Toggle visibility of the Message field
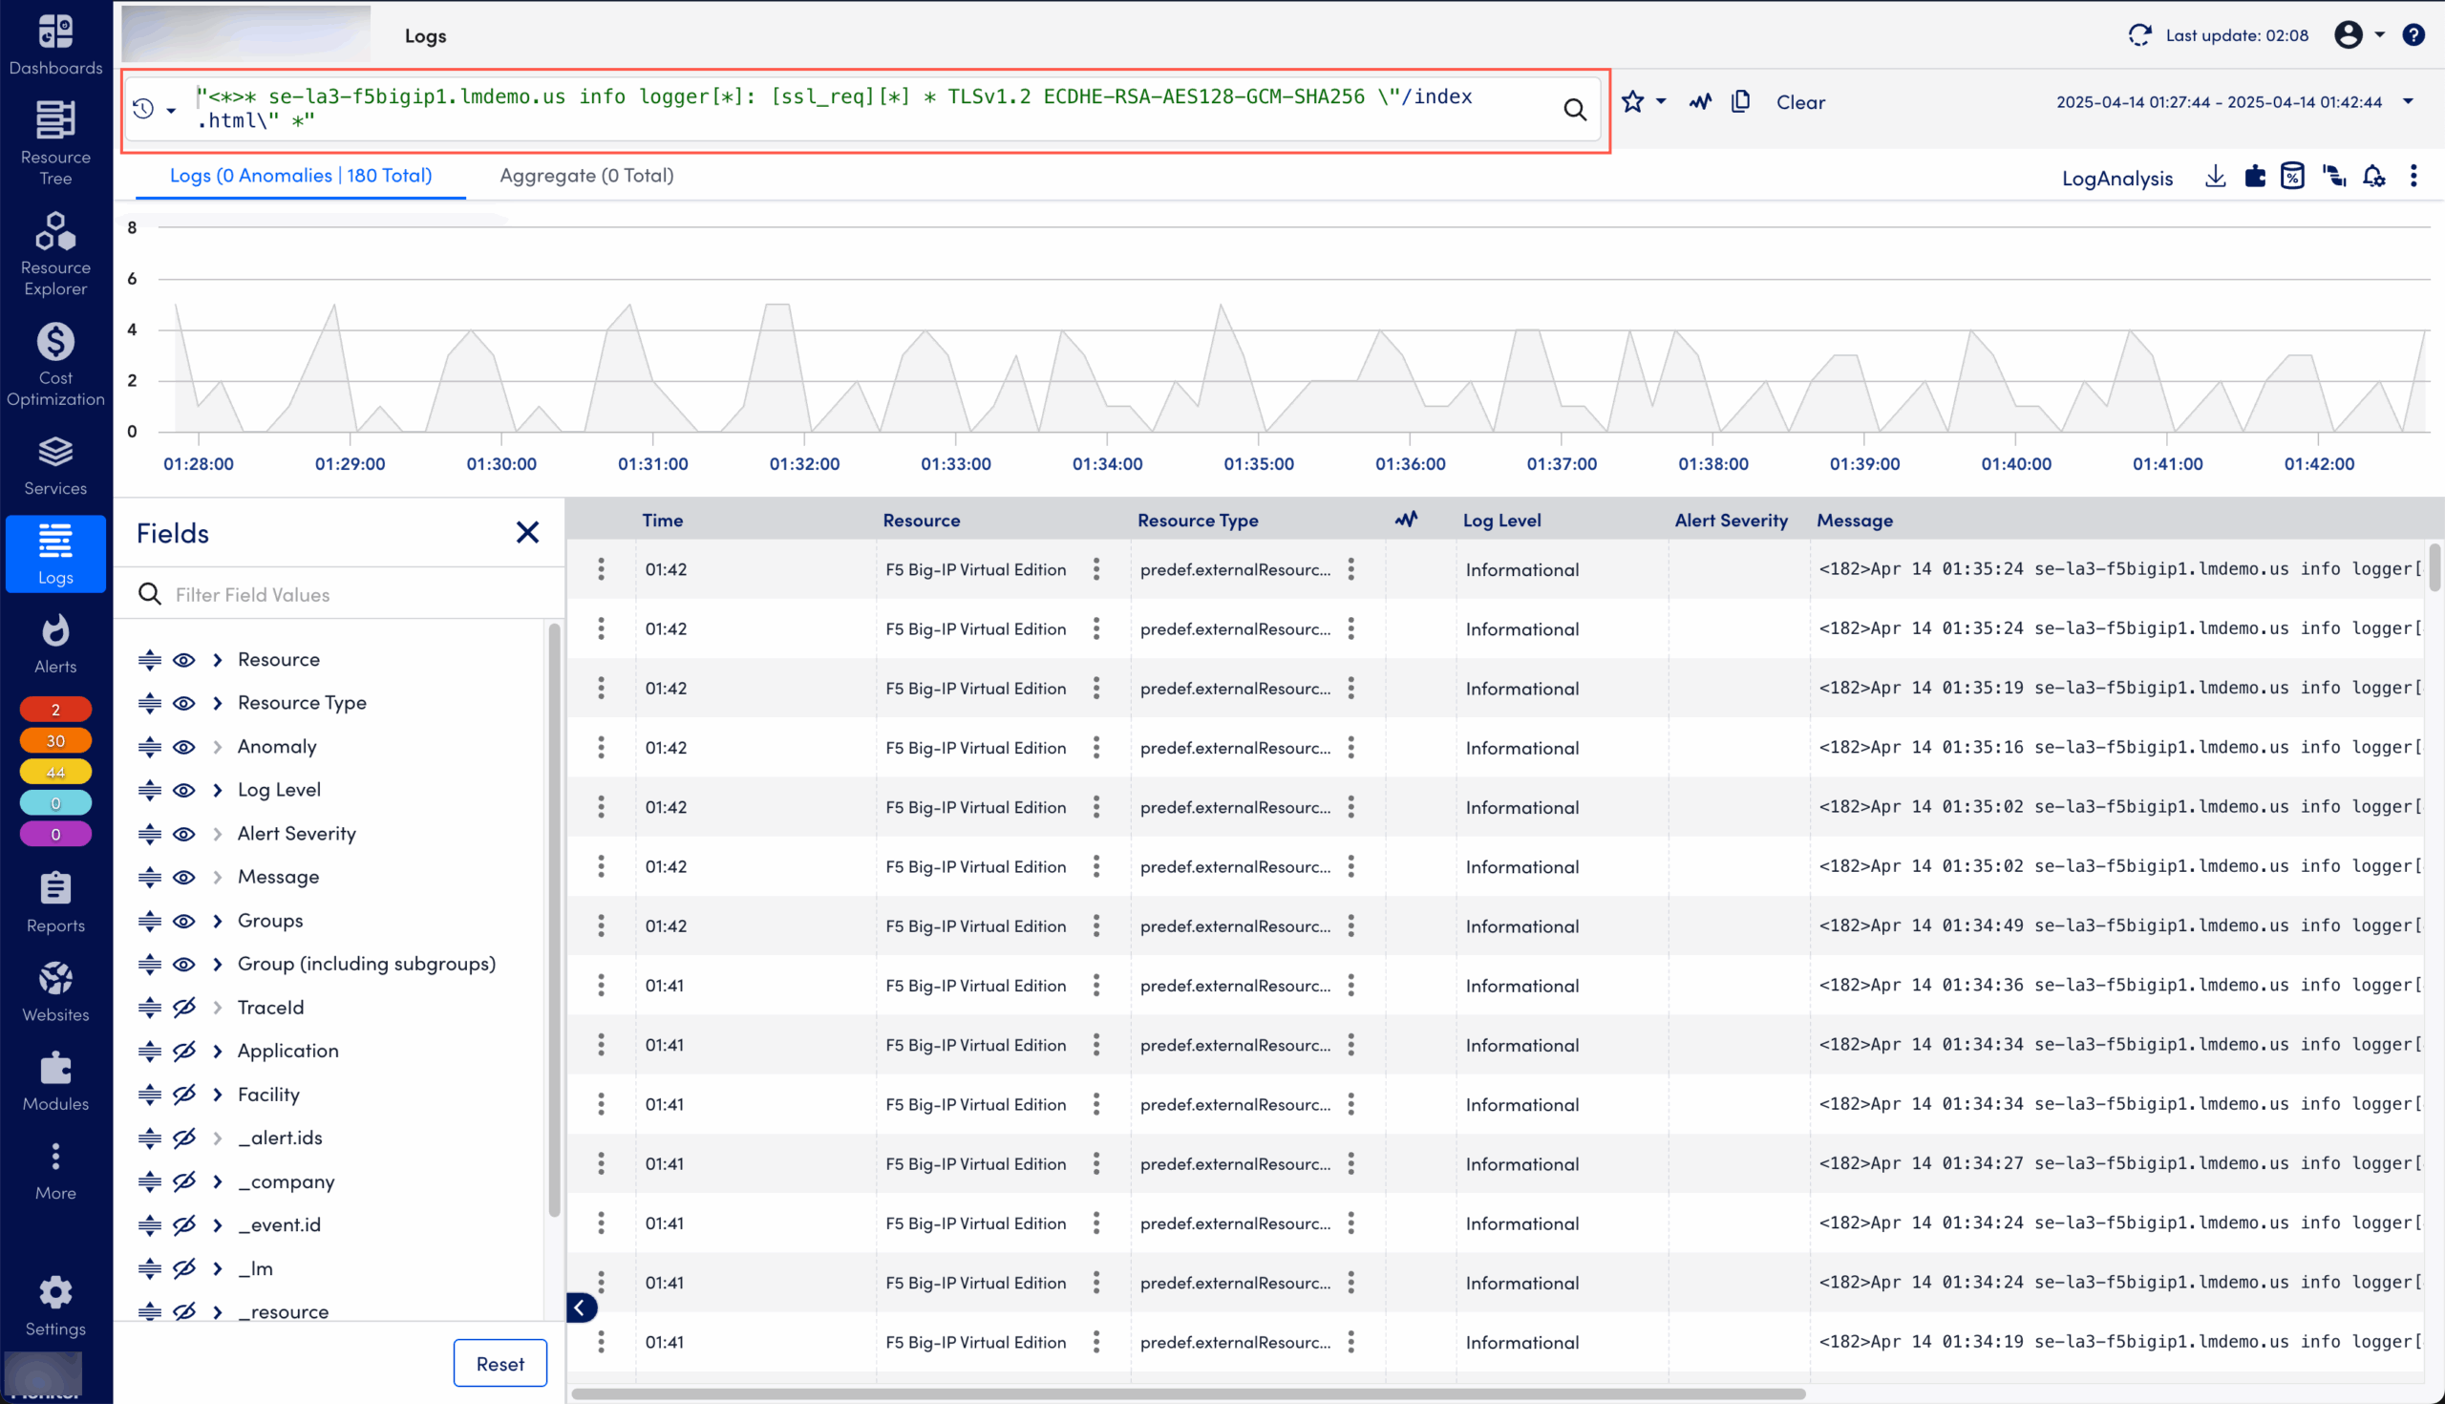The height and width of the screenshot is (1404, 2445). coord(183,877)
